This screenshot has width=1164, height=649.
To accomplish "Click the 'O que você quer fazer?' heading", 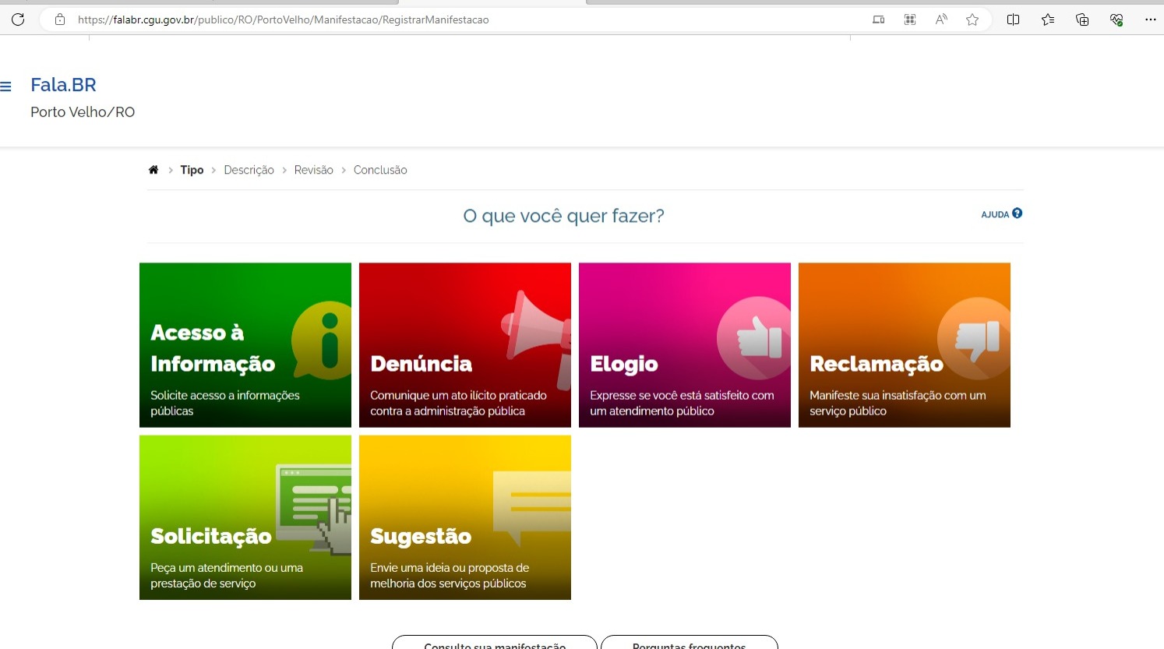I will 563,216.
